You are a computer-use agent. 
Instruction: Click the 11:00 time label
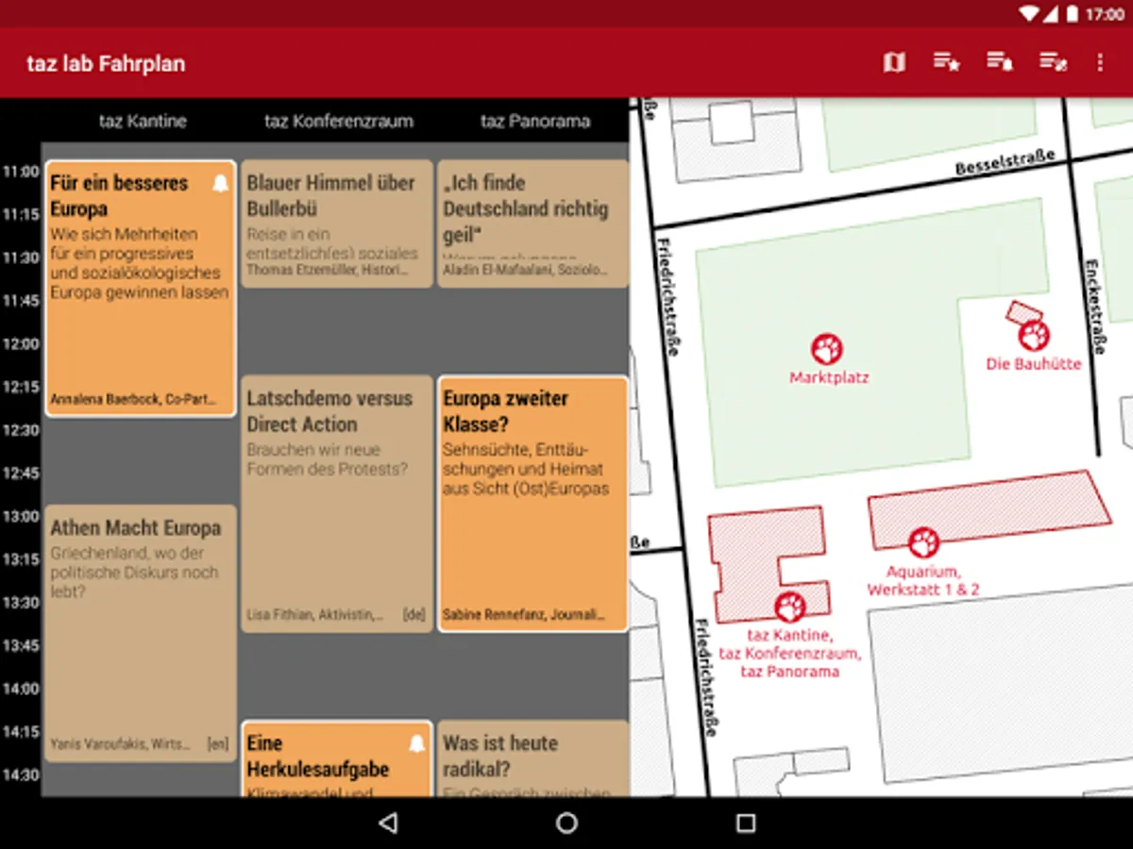pos(20,172)
